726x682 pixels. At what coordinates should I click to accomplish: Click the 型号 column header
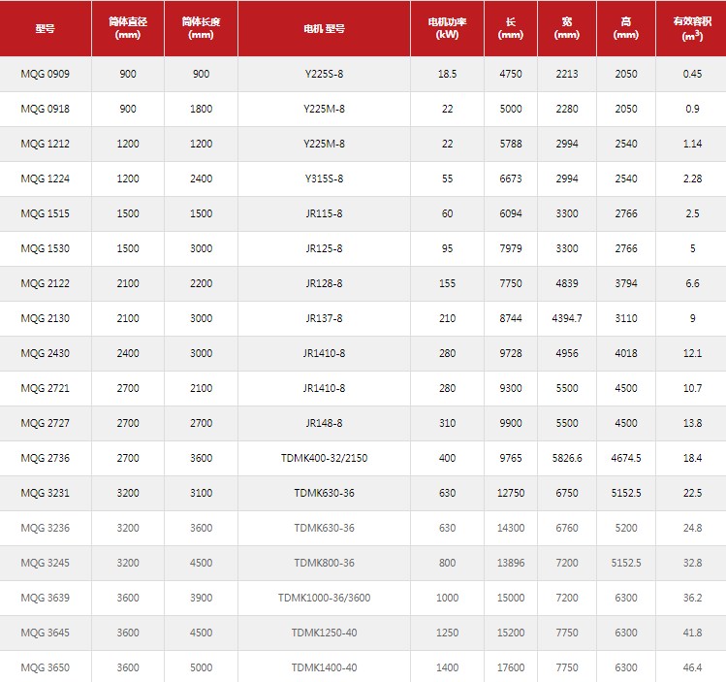(x=45, y=28)
